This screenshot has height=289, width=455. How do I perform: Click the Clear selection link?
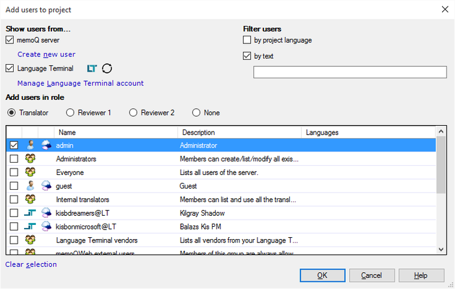coord(31,264)
